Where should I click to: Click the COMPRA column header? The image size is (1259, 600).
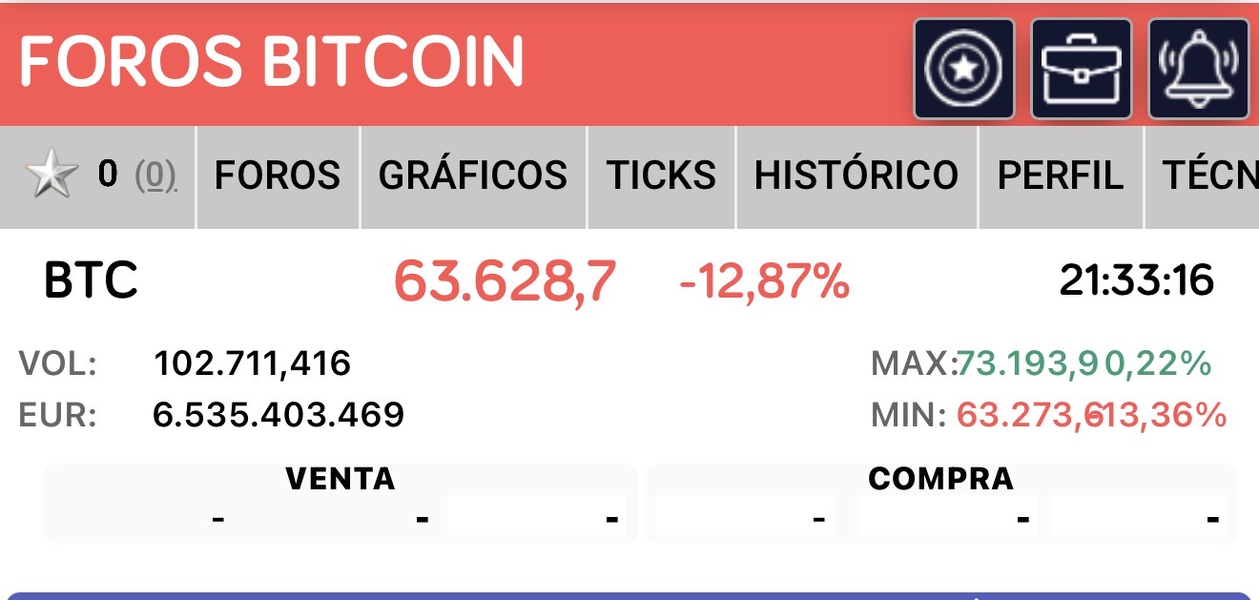940,478
